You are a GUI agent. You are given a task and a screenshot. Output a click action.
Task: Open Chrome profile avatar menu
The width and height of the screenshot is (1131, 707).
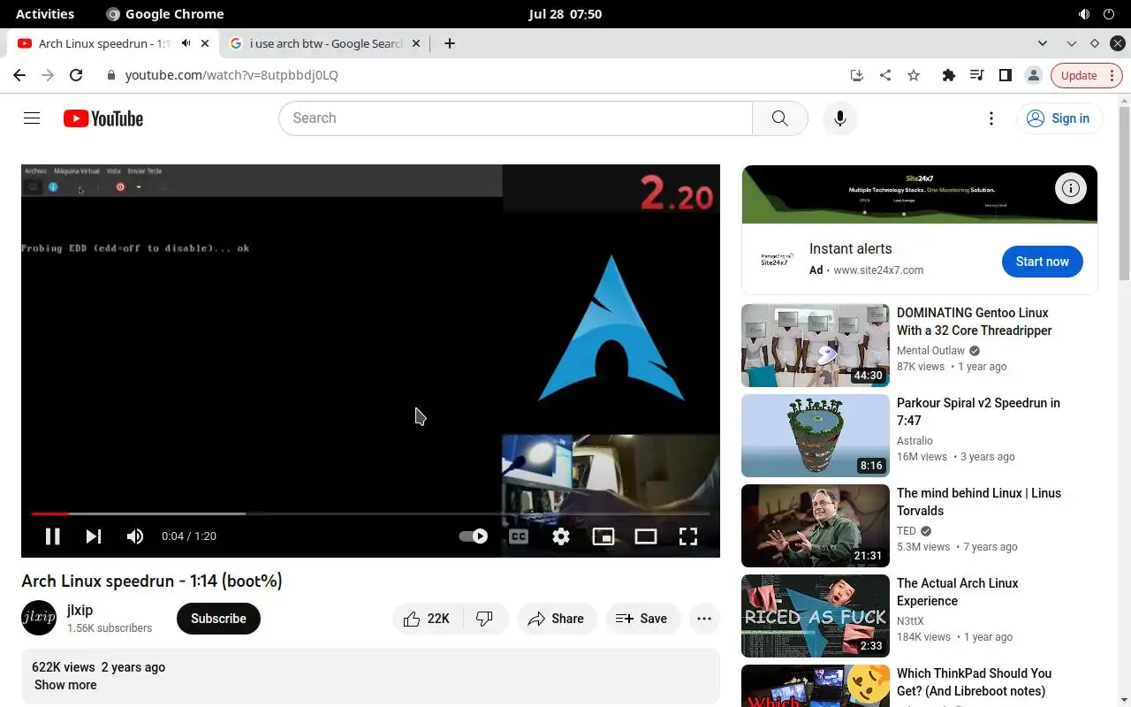pos(1033,75)
